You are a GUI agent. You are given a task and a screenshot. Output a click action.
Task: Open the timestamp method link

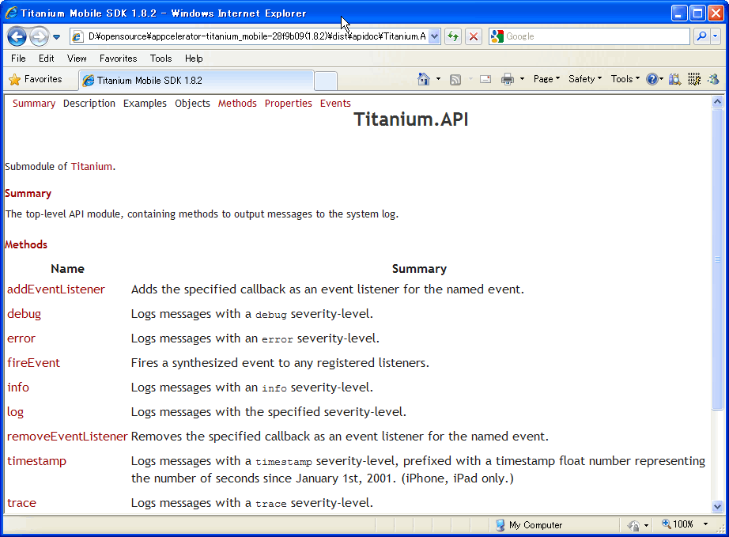36,461
